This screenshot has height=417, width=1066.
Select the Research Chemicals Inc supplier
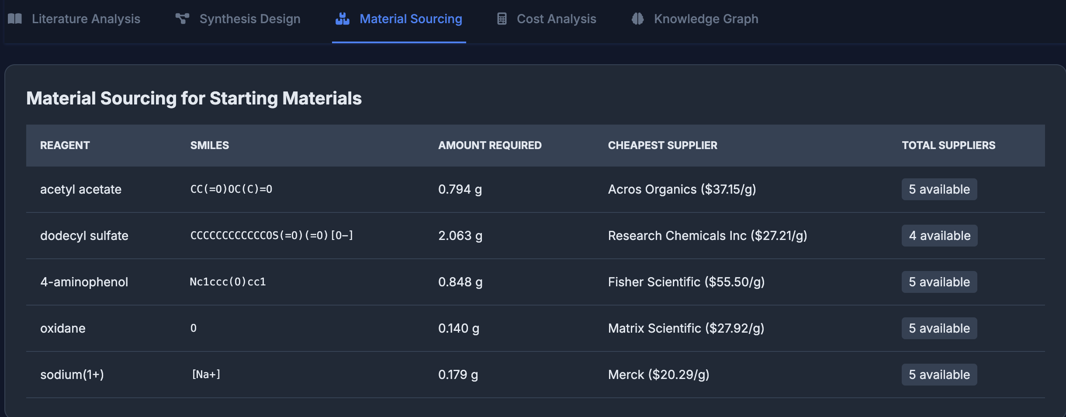(x=707, y=235)
